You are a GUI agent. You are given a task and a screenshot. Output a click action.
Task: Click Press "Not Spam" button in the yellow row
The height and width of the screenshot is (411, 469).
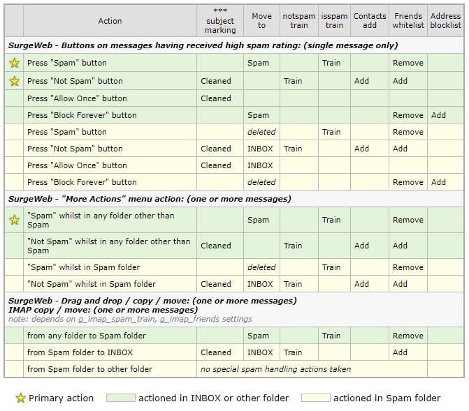(x=75, y=149)
